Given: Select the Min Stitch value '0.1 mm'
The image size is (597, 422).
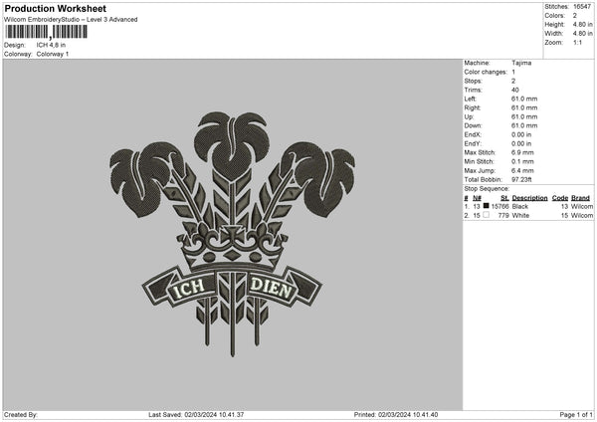Looking at the screenshot, I should [522, 162].
